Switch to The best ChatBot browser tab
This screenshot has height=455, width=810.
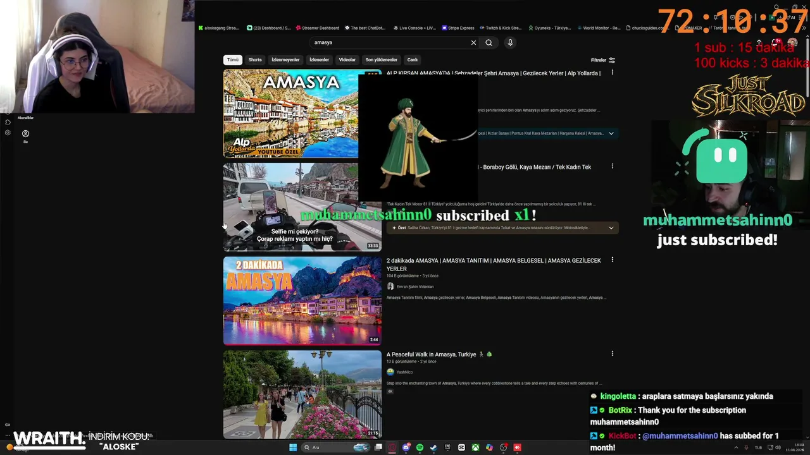click(x=365, y=28)
